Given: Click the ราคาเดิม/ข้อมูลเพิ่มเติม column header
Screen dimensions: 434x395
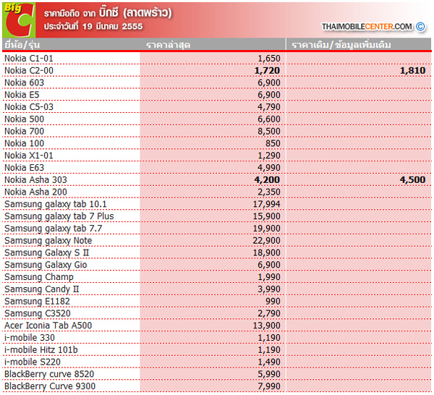Looking at the screenshot, I should tap(341, 45).
